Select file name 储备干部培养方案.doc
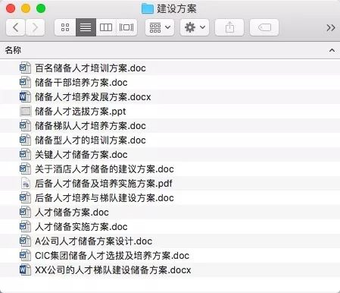The height and width of the screenshot is (293, 340). click(x=81, y=83)
